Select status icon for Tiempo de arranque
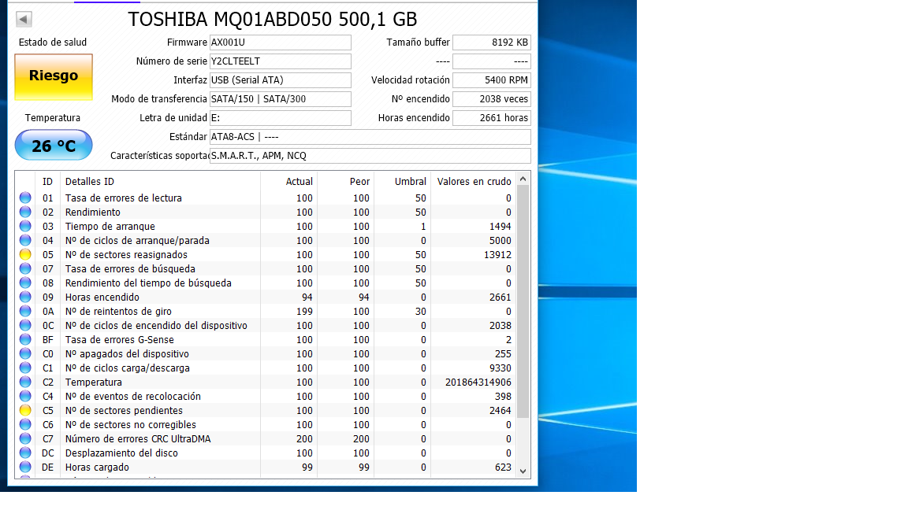The height and width of the screenshot is (510, 908). click(25, 226)
